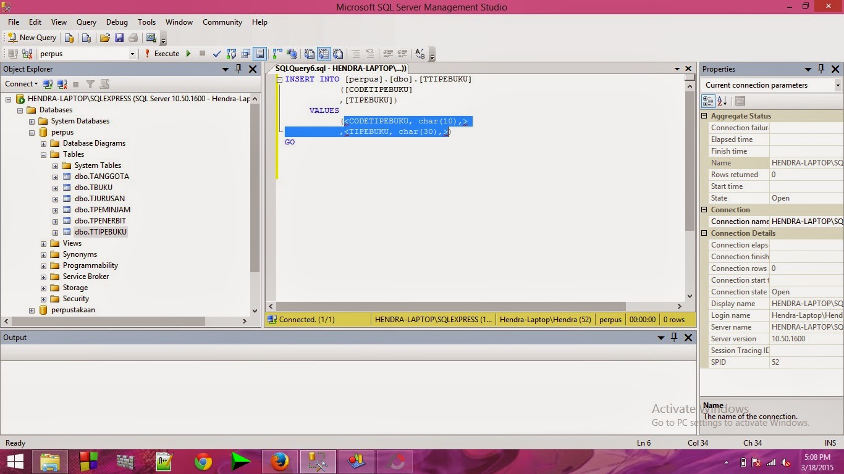Click the Database Engine Query icon
The image size is (844, 474).
[69, 38]
